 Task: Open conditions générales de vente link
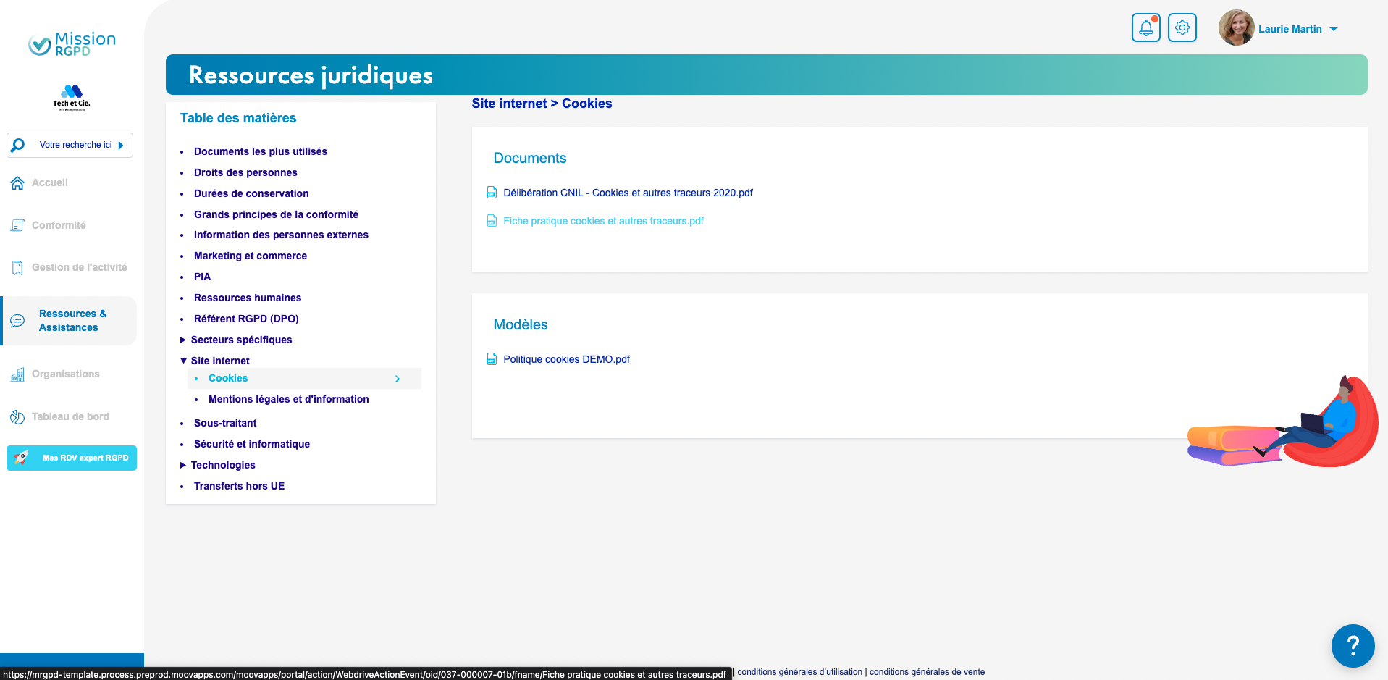point(927,672)
